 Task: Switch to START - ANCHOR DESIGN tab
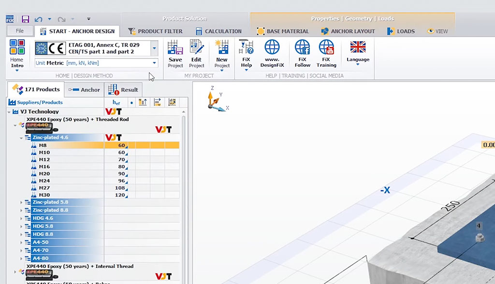[x=77, y=31]
